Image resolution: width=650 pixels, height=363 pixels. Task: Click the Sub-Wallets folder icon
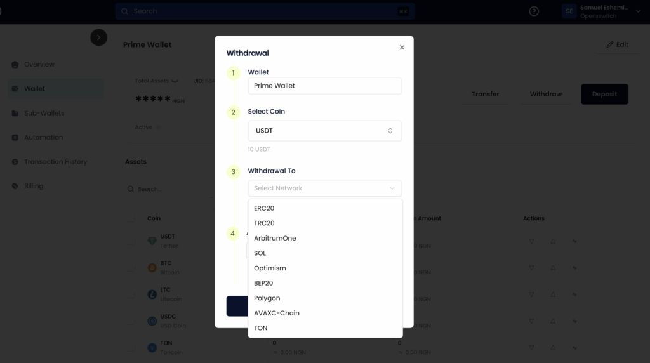15,114
